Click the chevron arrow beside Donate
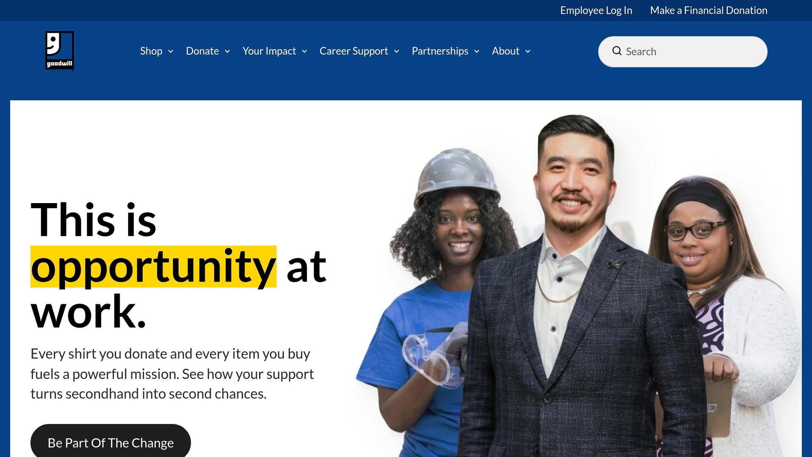 (x=227, y=52)
